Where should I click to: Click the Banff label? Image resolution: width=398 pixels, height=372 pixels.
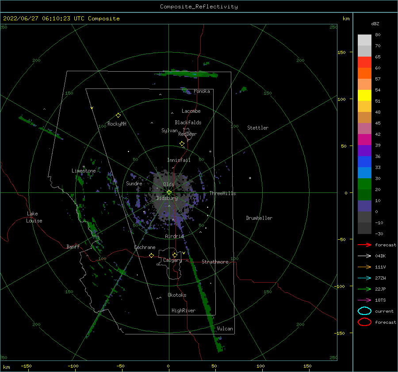[73, 246]
